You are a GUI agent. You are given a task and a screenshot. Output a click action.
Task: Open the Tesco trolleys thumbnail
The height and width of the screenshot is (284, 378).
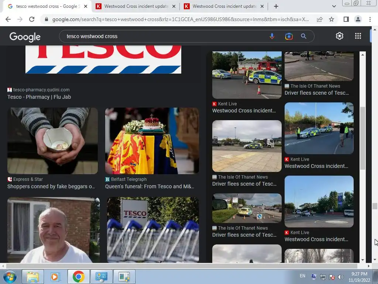point(153,230)
